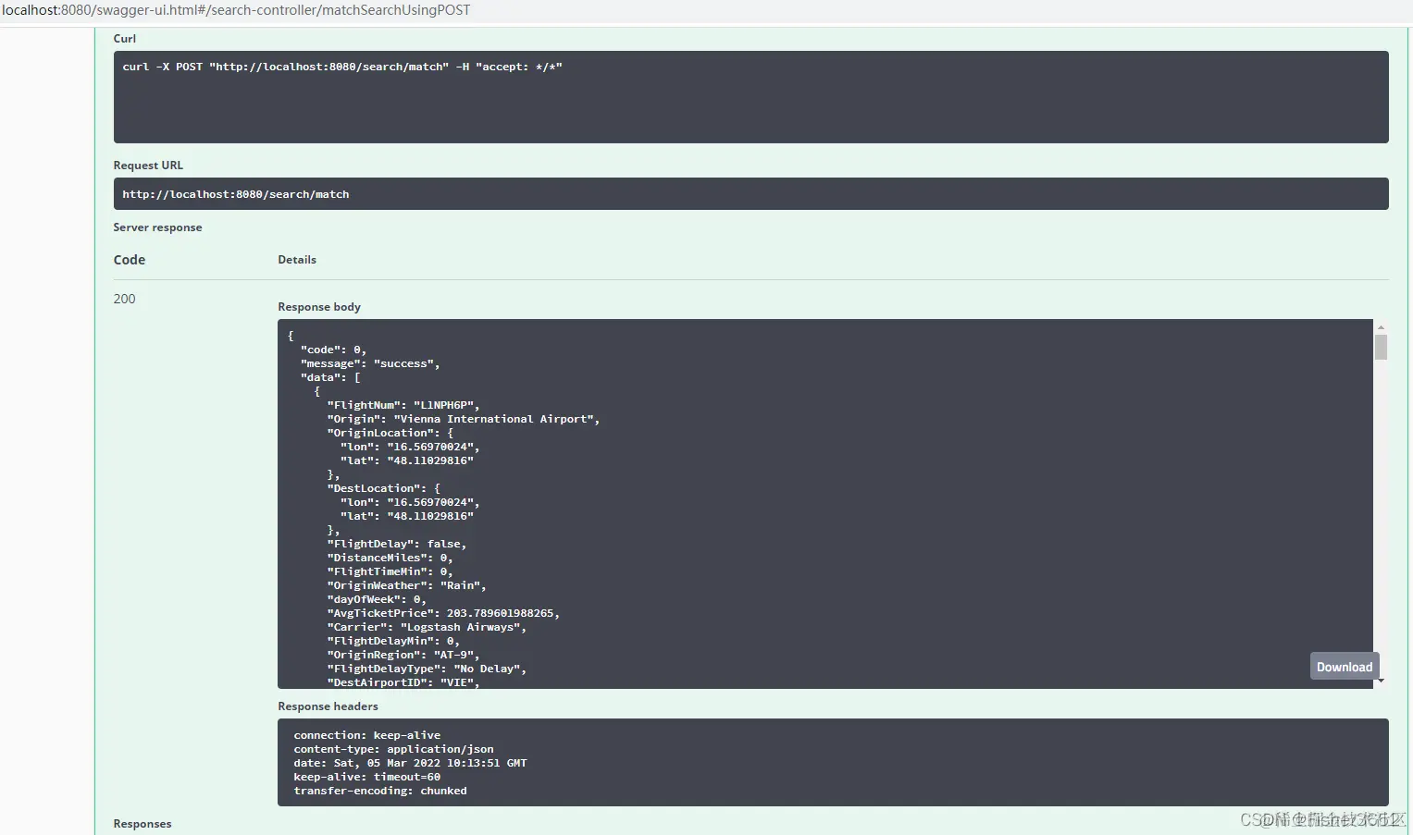
Task: Click the "FlightDelay": false line
Action: tap(396, 544)
